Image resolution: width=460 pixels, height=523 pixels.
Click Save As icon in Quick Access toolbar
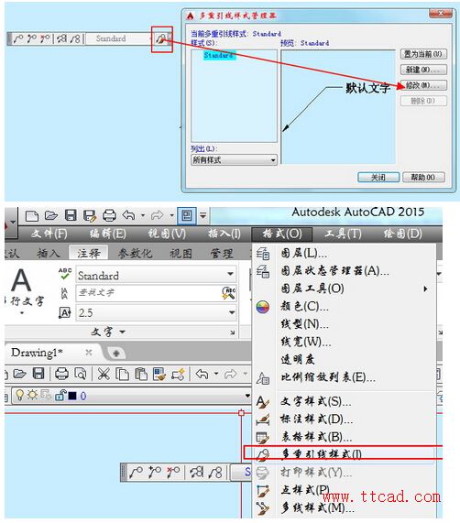coord(90,216)
